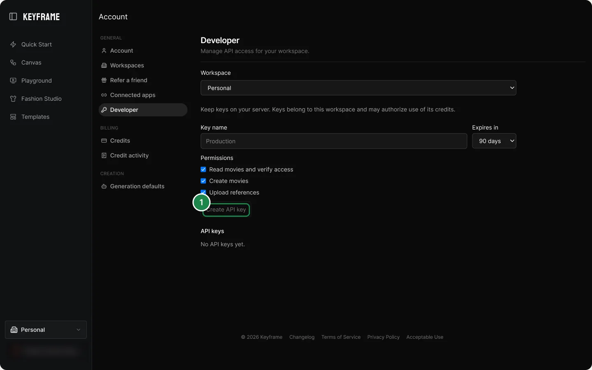
Task: Open Refer a friend settings page
Action: tap(143, 80)
